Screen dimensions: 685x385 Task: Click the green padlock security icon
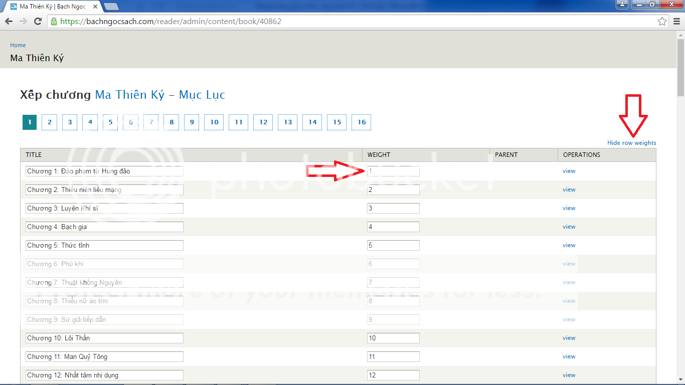pyautogui.click(x=54, y=22)
